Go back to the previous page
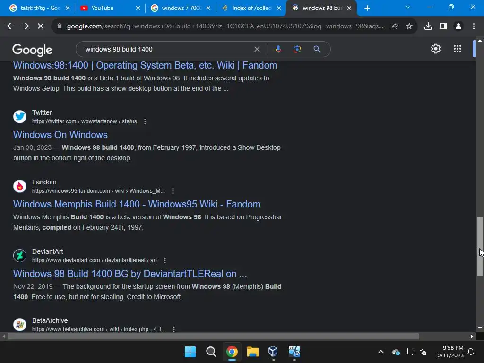484x363 pixels. point(10,26)
